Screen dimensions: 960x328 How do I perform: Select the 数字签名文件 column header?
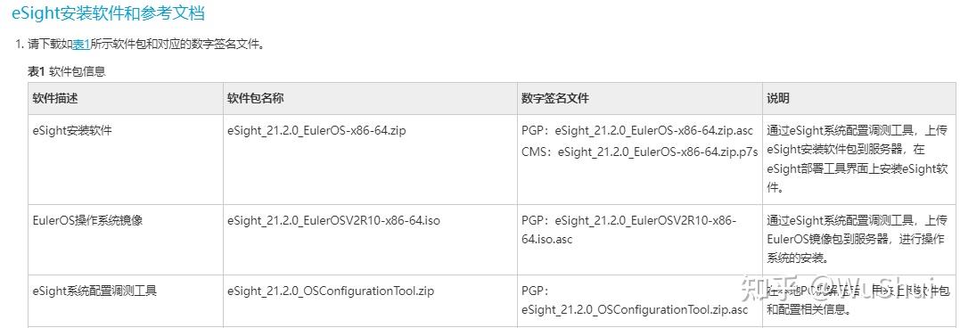[x=555, y=98]
